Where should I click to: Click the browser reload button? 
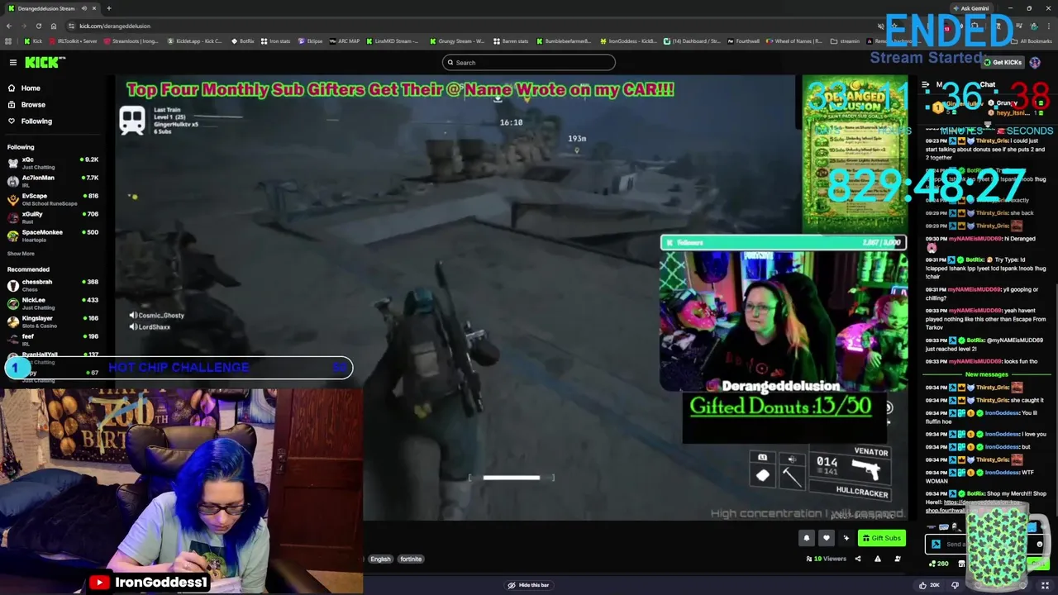pyautogui.click(x=40, y=26)
